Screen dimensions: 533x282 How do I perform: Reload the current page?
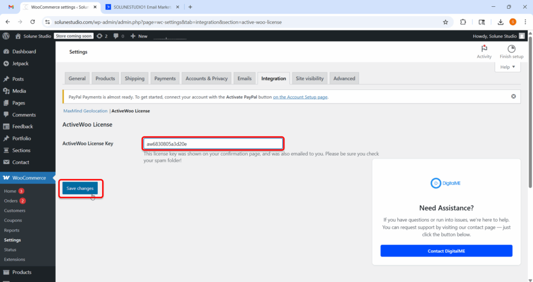tap(33, 22)
